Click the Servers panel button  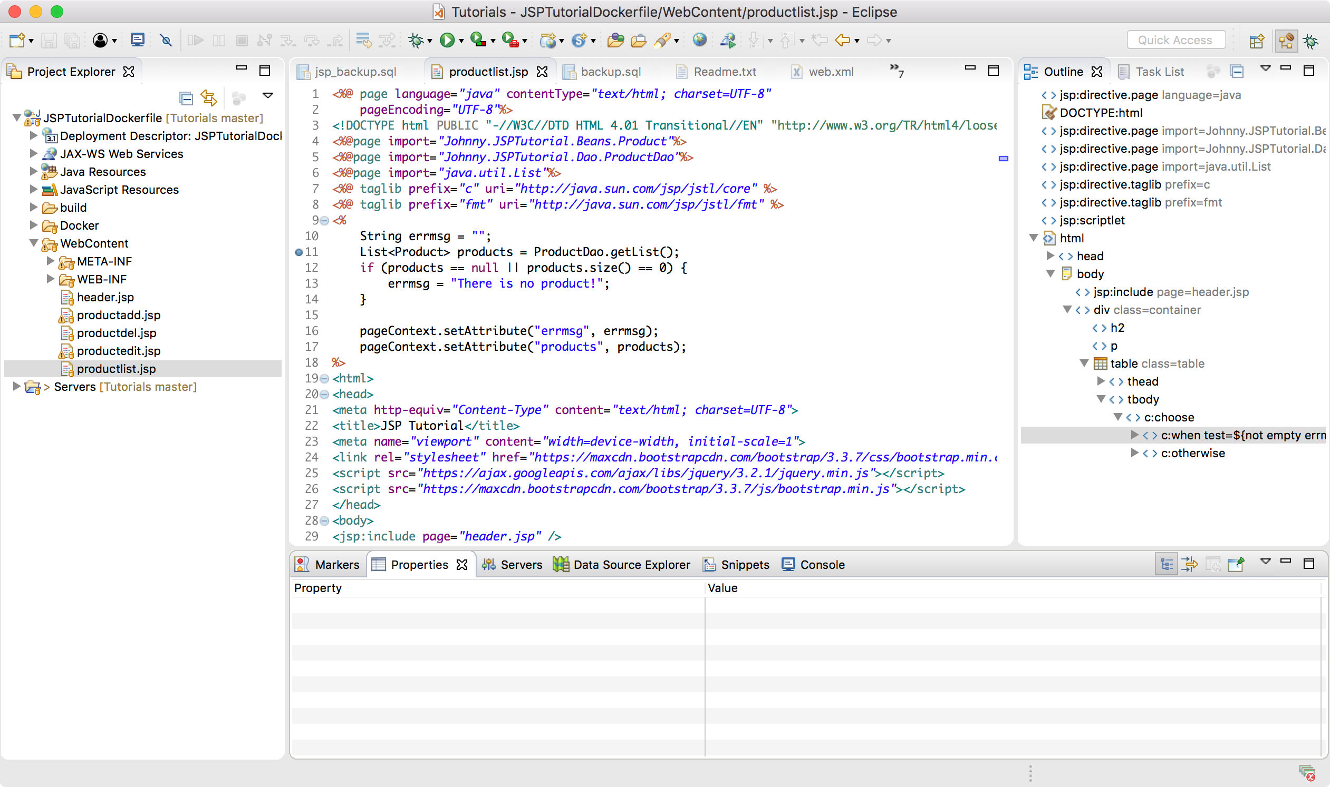519,564
